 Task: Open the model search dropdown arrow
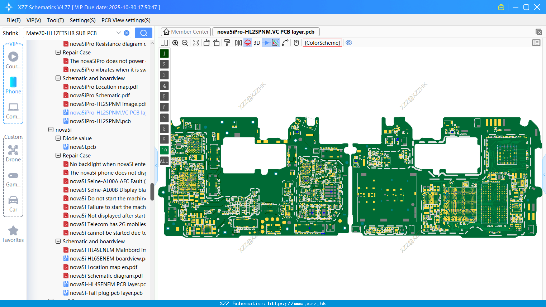pyautogui.click(x=119, y=33)
